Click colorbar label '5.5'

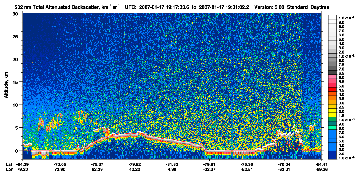coord(342,82)
